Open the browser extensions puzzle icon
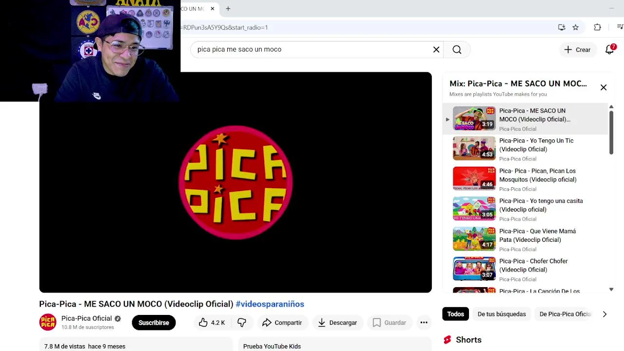Viewport: 624px width, 351px height. tap(597, 27)
